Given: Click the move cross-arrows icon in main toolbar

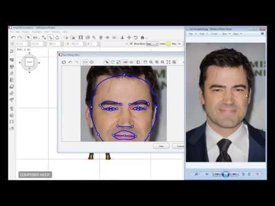Looking at the screenshot, I should 129,37.
